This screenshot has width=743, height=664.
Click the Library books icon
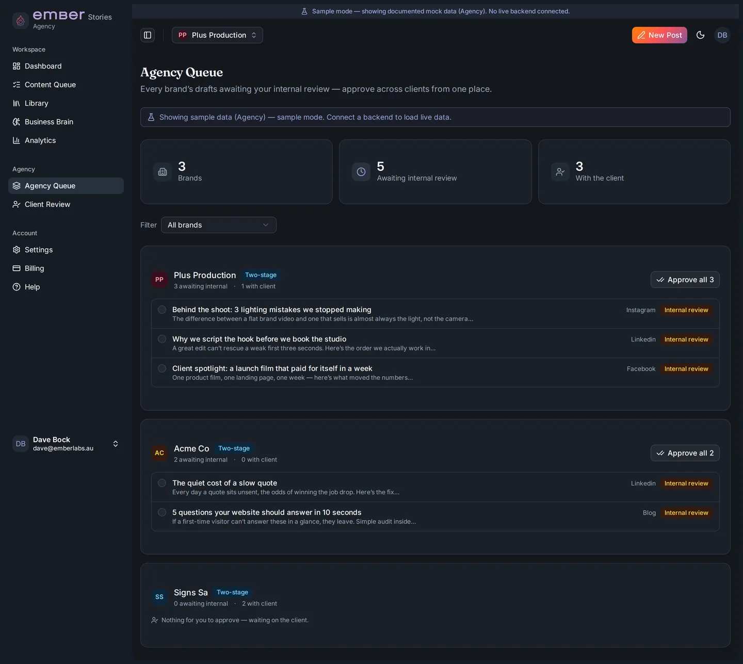pos(17,103)
